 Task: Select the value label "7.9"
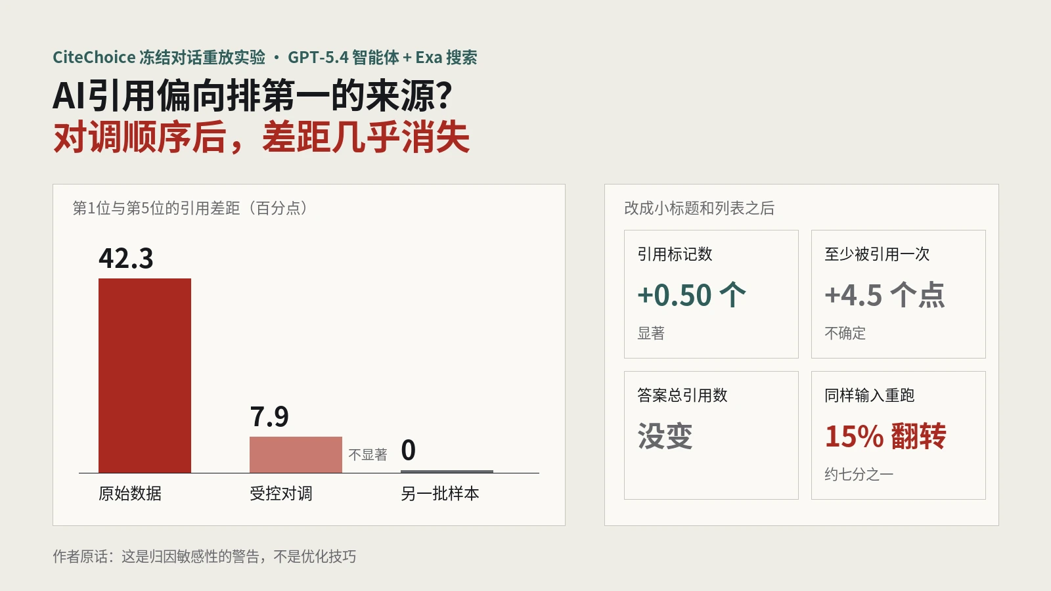(x=269, y=417)
